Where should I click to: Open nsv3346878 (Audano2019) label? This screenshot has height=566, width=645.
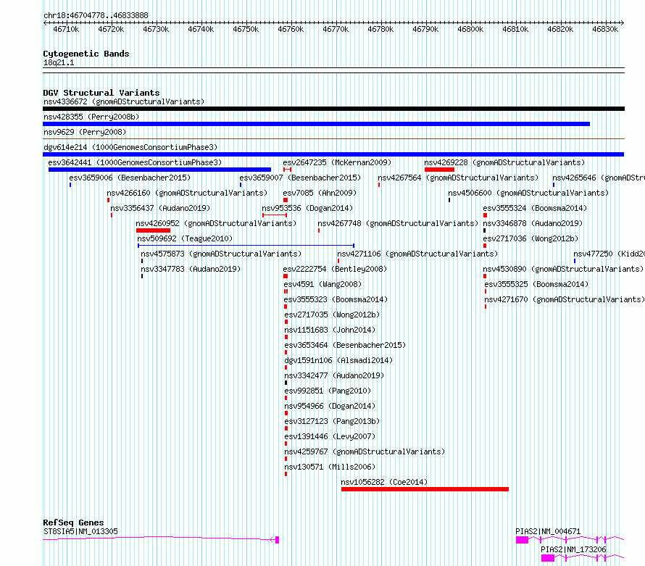click(x=533, y=223)
